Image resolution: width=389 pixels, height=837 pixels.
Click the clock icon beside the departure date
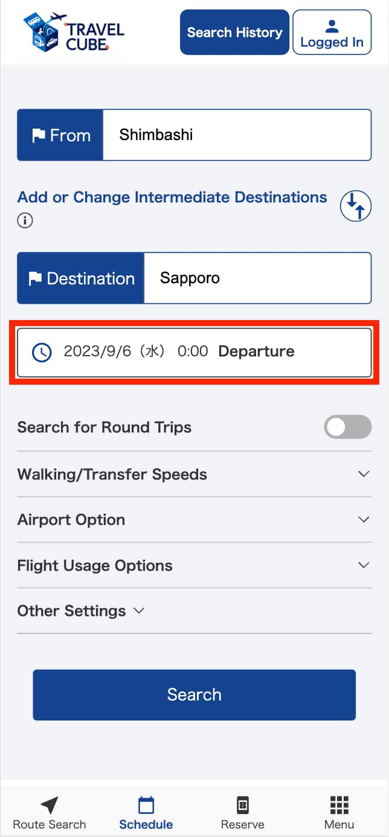(x=42, y=352)
